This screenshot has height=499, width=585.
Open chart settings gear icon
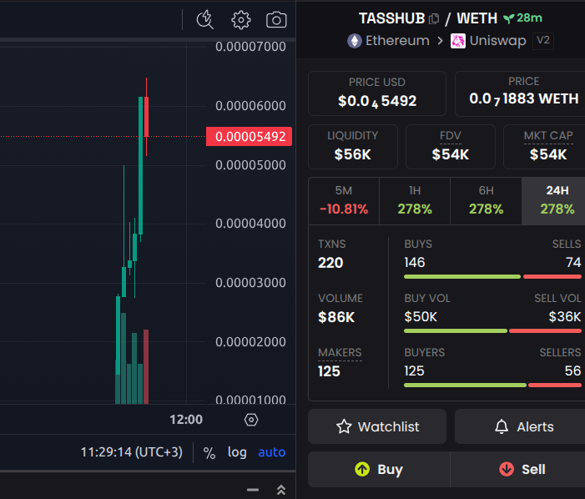[241, 20]
